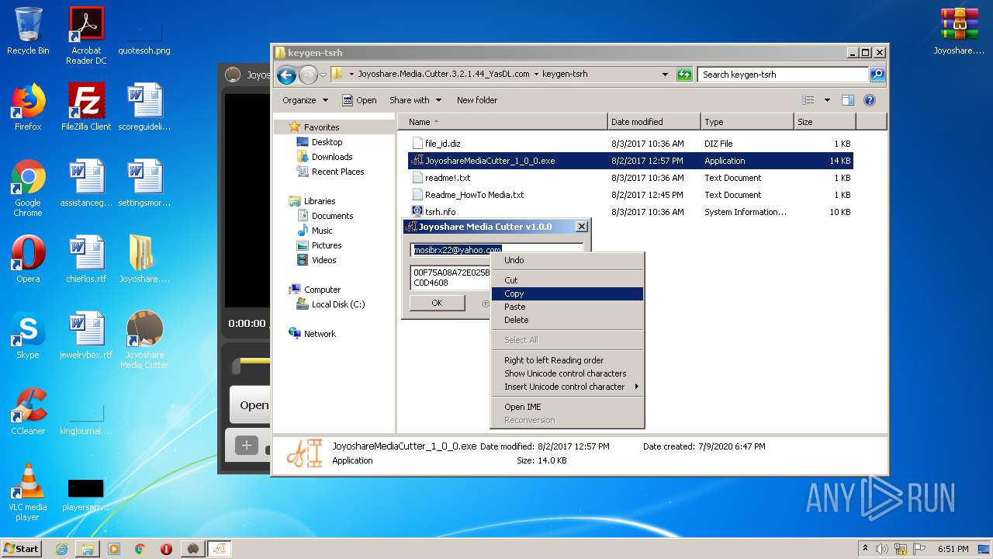993x559 pixels.
Task: Open Windows Explorer taskbar button
Action: [x=88, y=549]
